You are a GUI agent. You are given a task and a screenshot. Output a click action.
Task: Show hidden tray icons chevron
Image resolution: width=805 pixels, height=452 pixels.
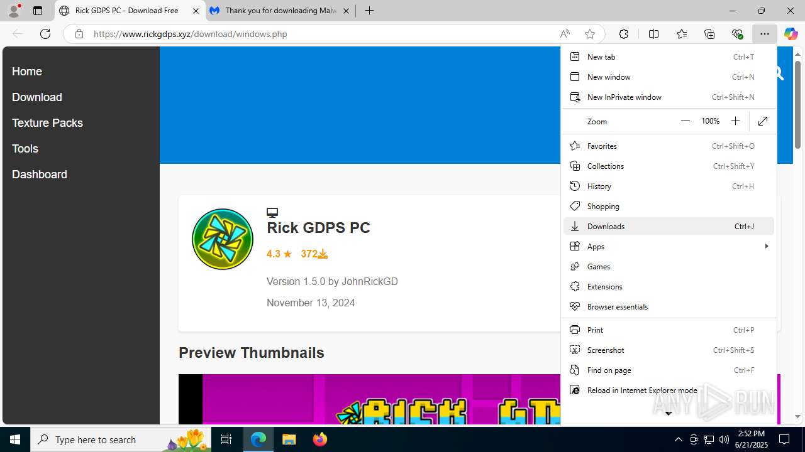click(x=678, y=439)
